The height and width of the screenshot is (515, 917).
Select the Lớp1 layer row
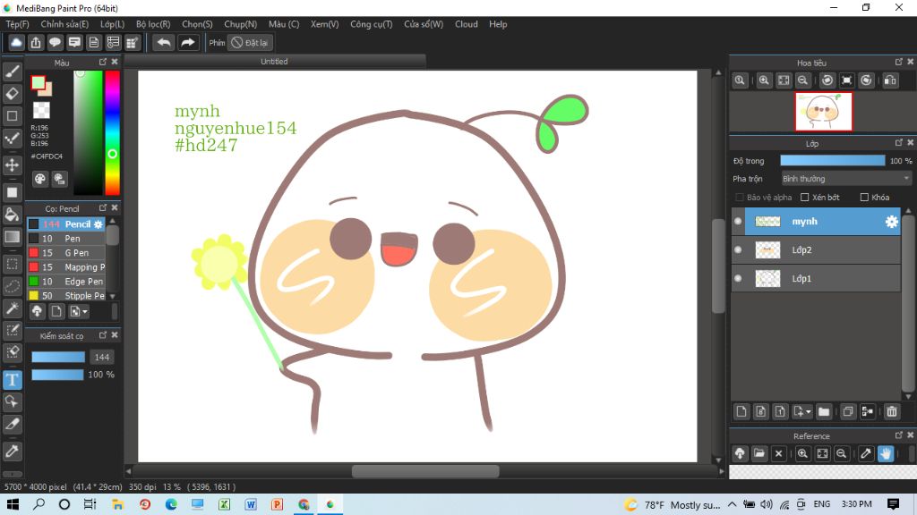(816, 279)
